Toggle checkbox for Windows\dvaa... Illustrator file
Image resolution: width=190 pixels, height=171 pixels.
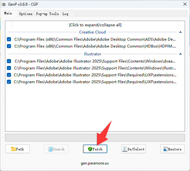(9, 61)
